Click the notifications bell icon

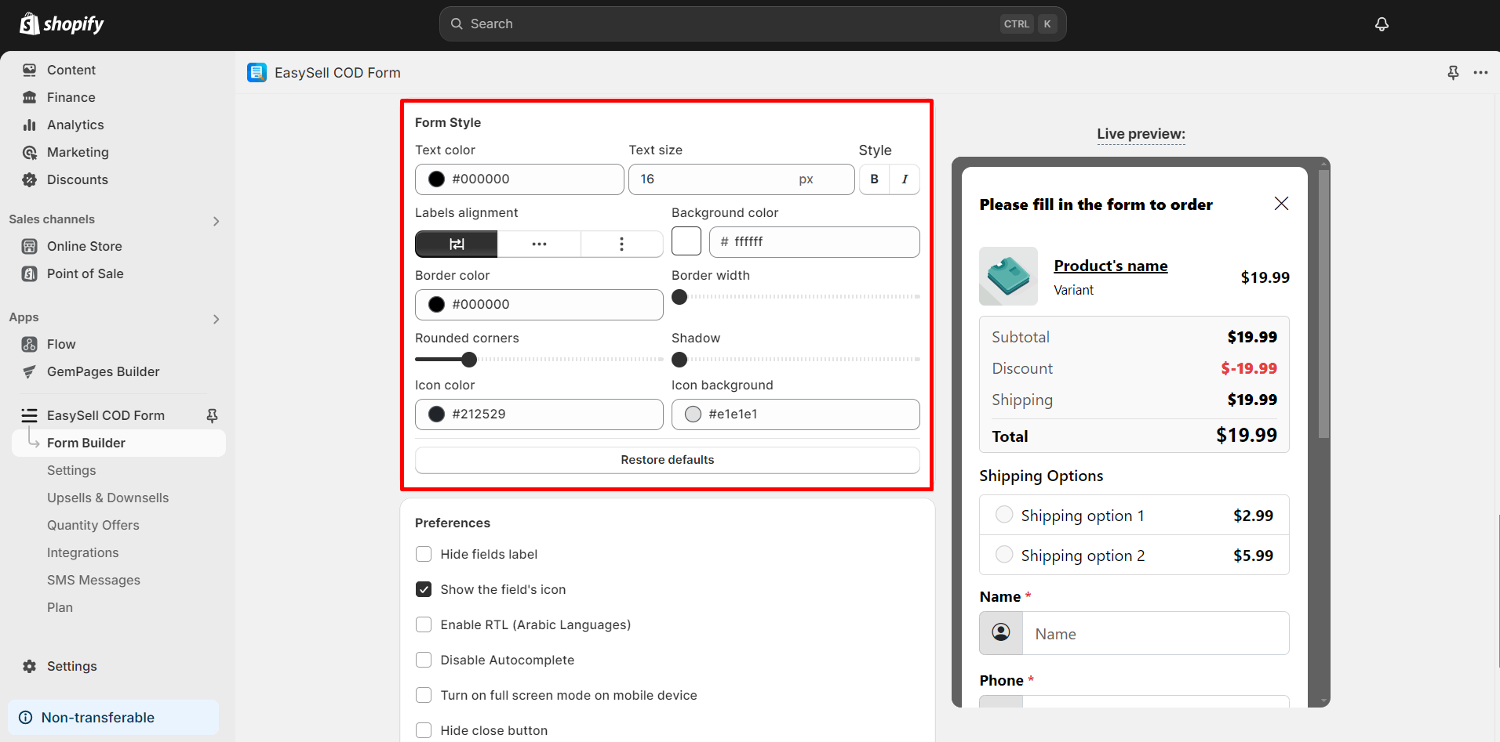point(1382,24)
